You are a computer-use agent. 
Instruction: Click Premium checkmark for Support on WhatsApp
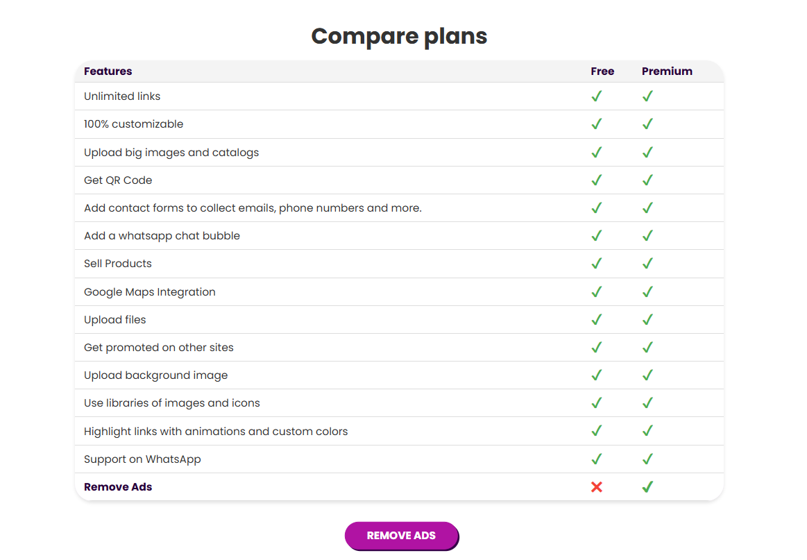click(x=647, y=459)
